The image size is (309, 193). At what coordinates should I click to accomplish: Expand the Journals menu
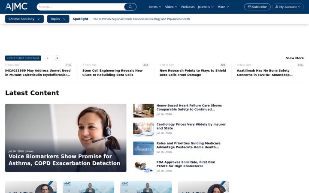tap(206, 7)
